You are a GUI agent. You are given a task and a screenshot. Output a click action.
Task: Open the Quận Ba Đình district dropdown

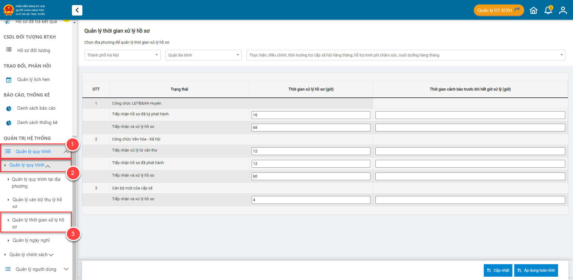203,55
